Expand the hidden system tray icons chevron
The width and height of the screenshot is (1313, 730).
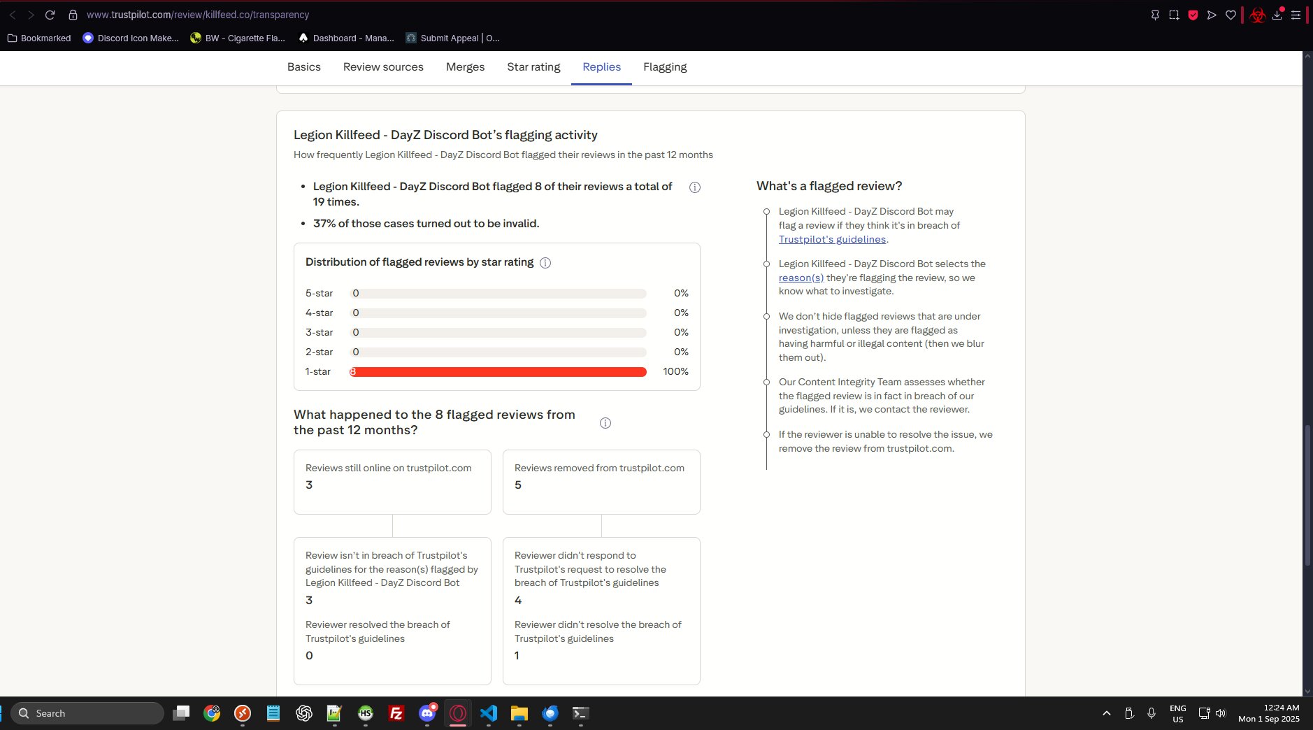[x=1107, y=713]
